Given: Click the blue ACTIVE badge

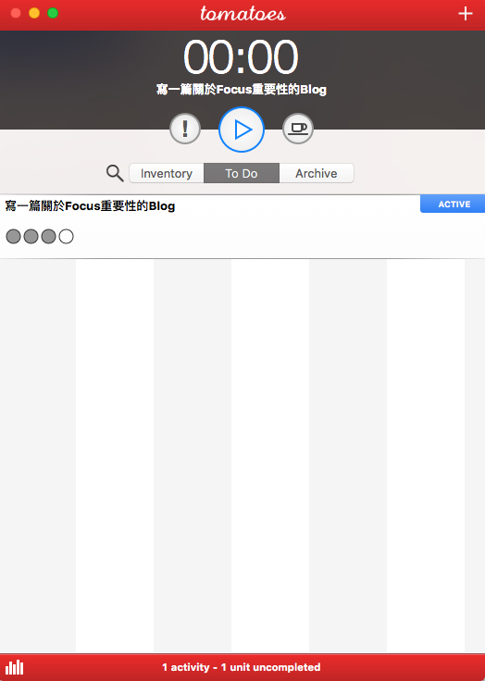Looking at the screenshot, I should tap(453, 204).
